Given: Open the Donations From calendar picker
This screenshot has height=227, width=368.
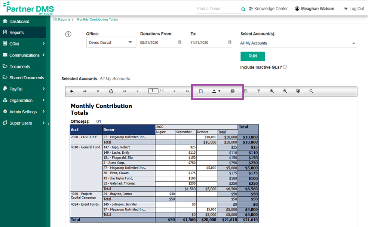Looking at the screenshot, I should [180, 42].
